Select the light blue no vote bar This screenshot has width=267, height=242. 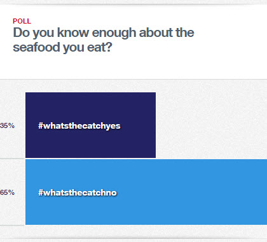pyautogui.click(x=146, y=192)
